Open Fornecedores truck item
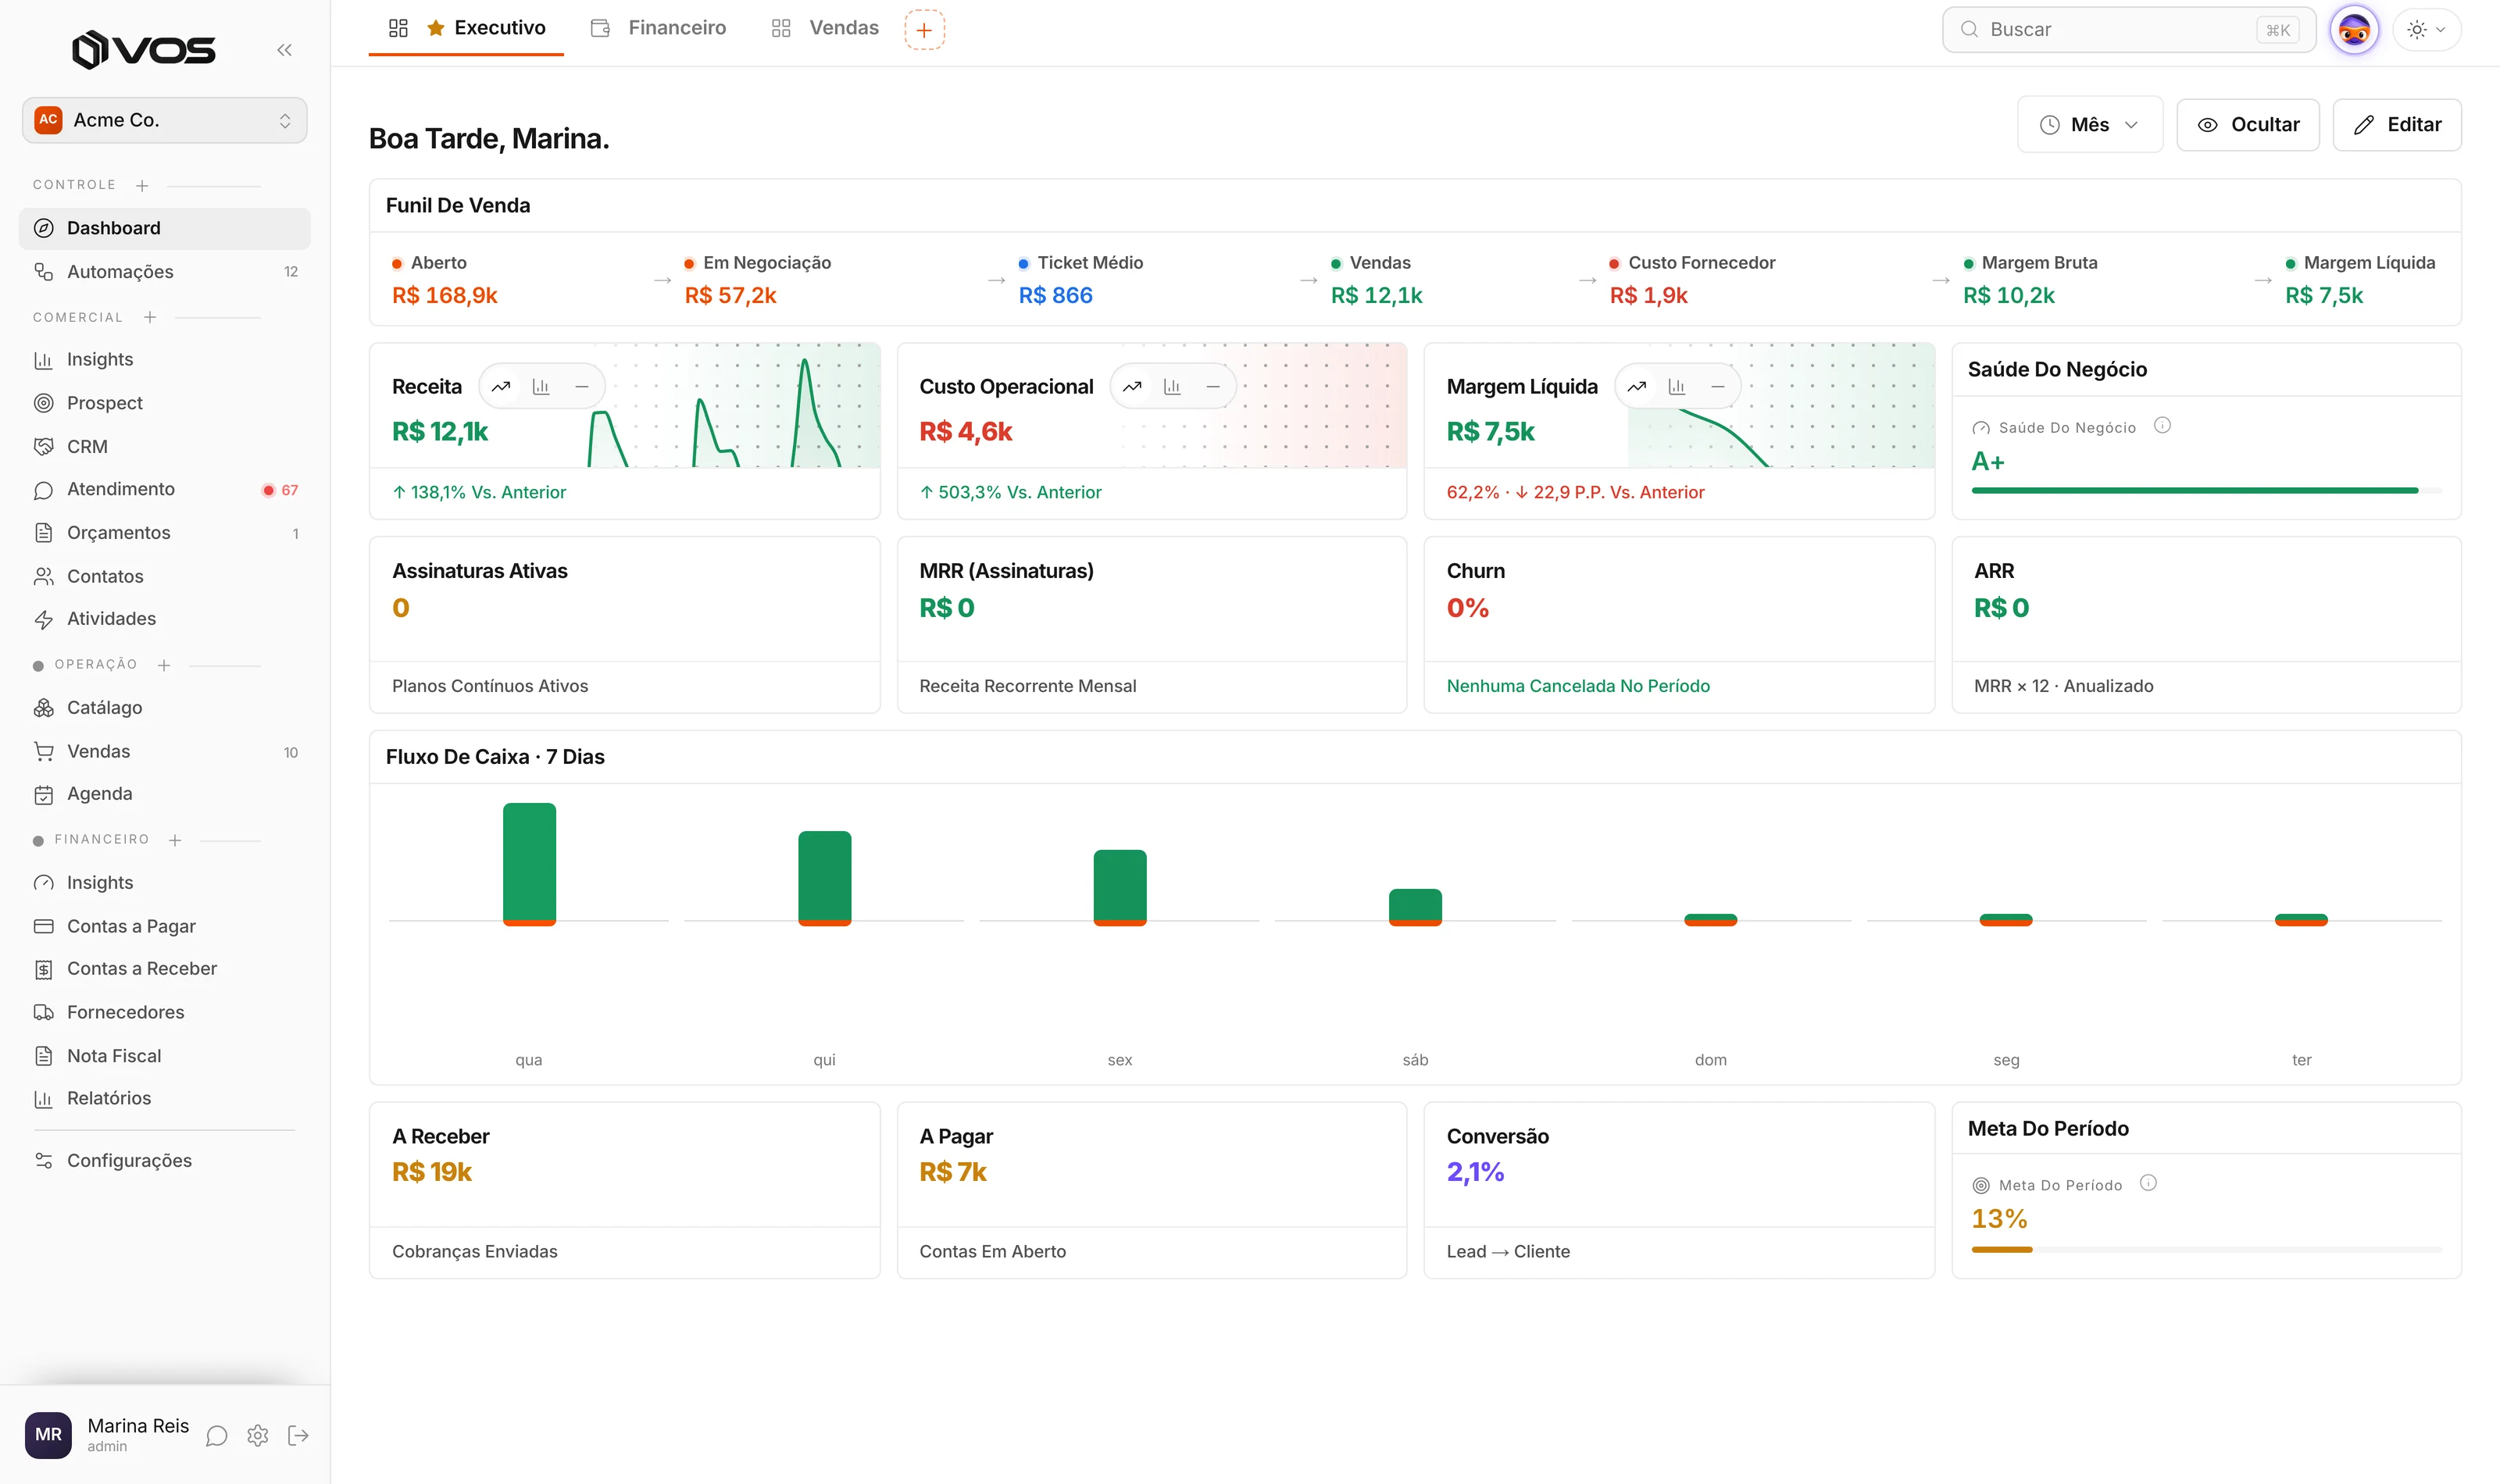Viewport: 2500px width, 1484px height. [x=164, y=1013]
